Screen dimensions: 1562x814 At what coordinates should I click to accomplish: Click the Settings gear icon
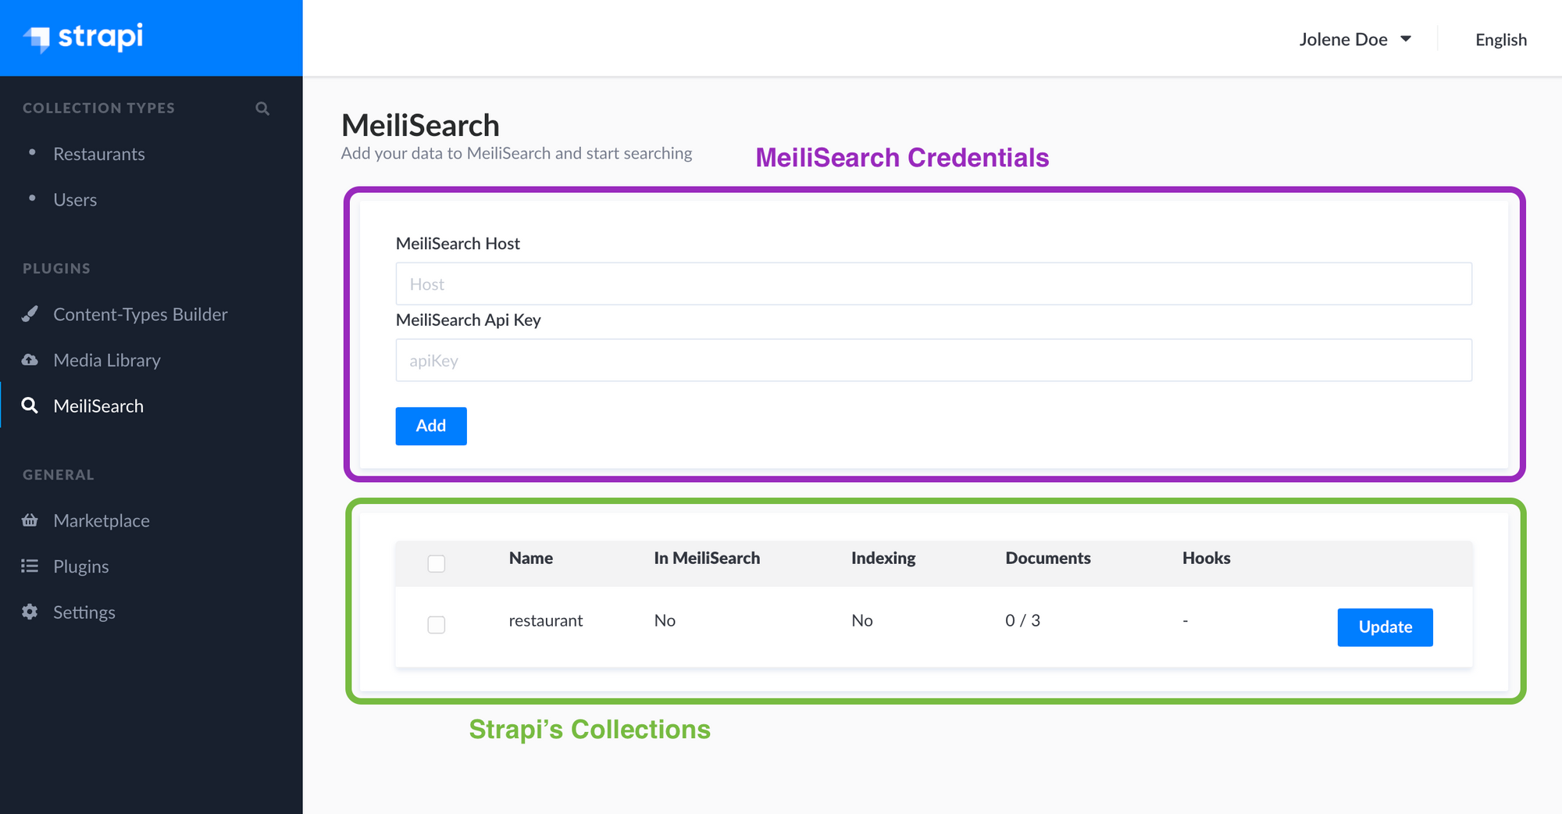tap(30, 612)
